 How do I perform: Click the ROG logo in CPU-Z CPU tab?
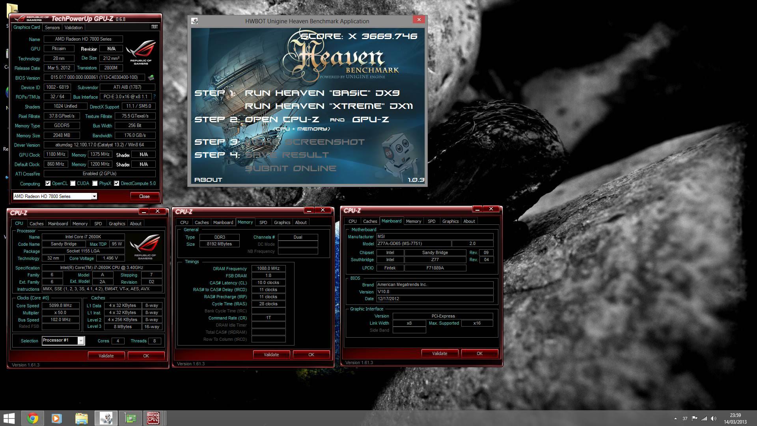click(x=145, y=247)
